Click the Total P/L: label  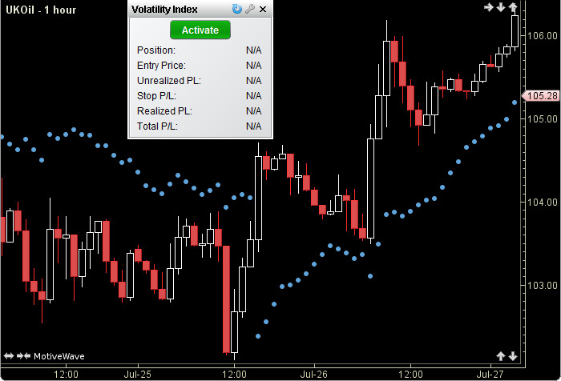pyautogui.click(x=157, y=126)
